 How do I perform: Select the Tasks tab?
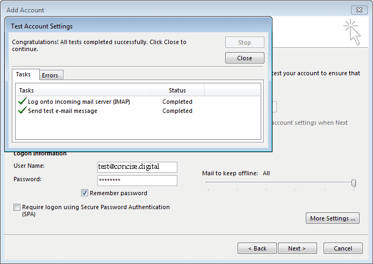click(24, 75)
